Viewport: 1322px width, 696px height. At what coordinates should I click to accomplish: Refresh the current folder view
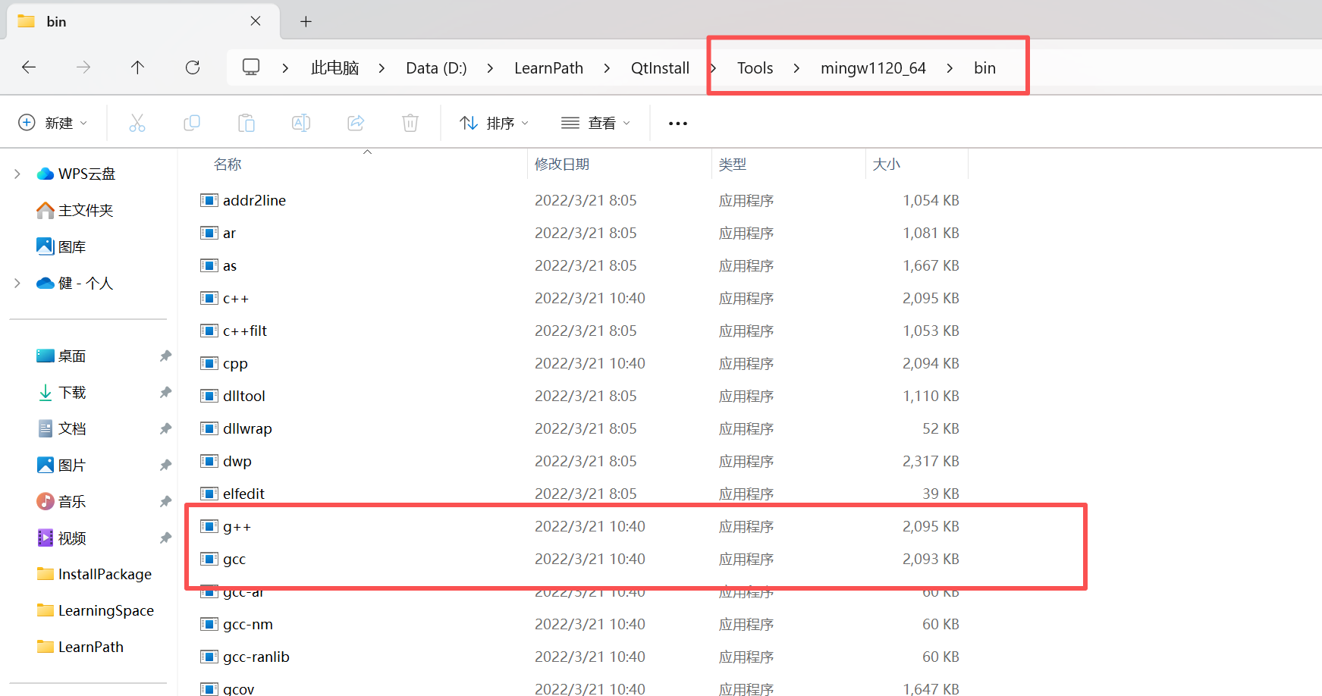193,67
